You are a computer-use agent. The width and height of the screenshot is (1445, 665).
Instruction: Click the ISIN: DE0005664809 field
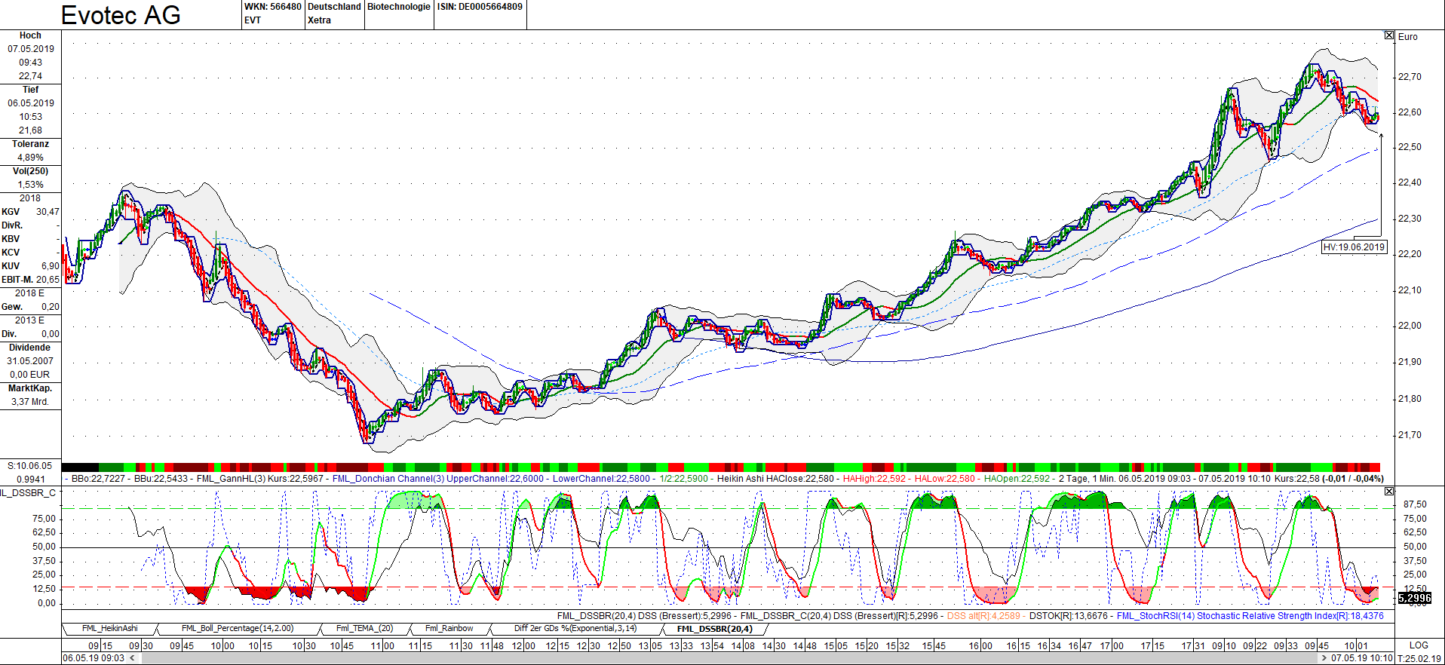480,7
